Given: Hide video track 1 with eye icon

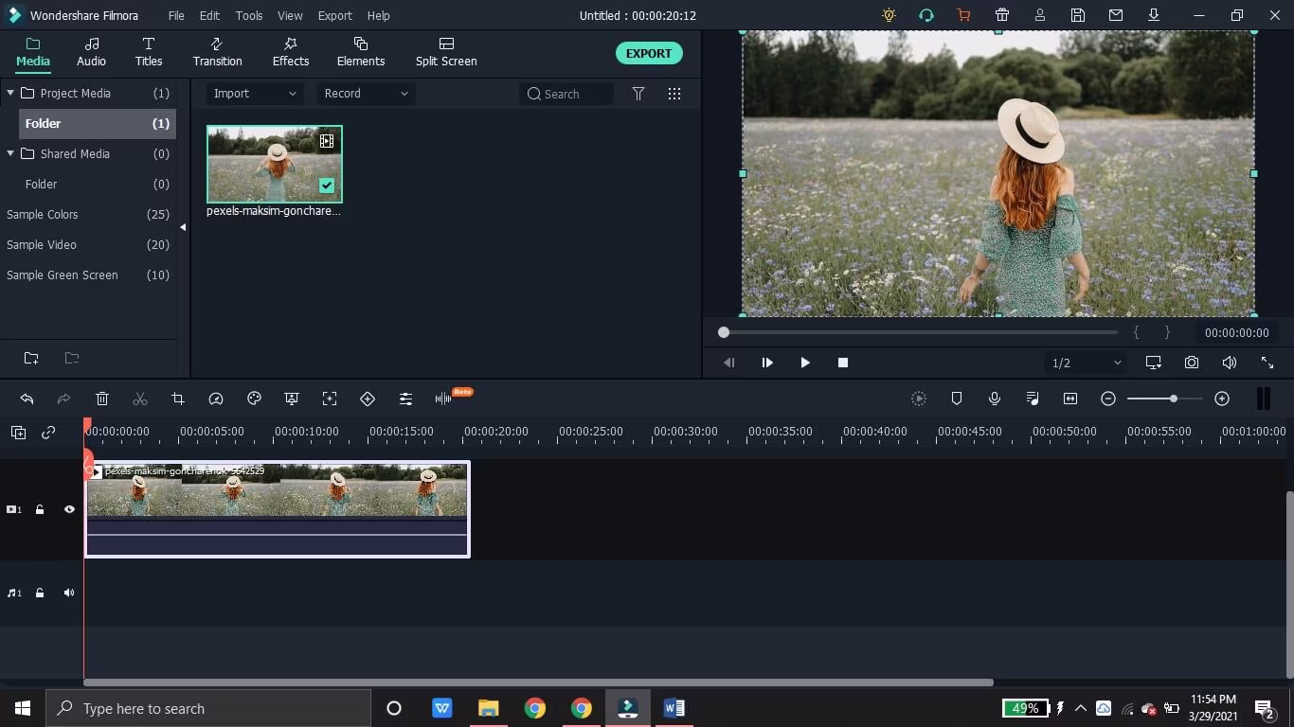Looking at the screenshot, I should pyautogui.click(x=69, y=509).
